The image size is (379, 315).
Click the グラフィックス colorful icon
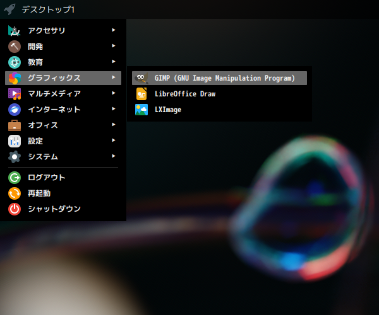pos(15,78)
